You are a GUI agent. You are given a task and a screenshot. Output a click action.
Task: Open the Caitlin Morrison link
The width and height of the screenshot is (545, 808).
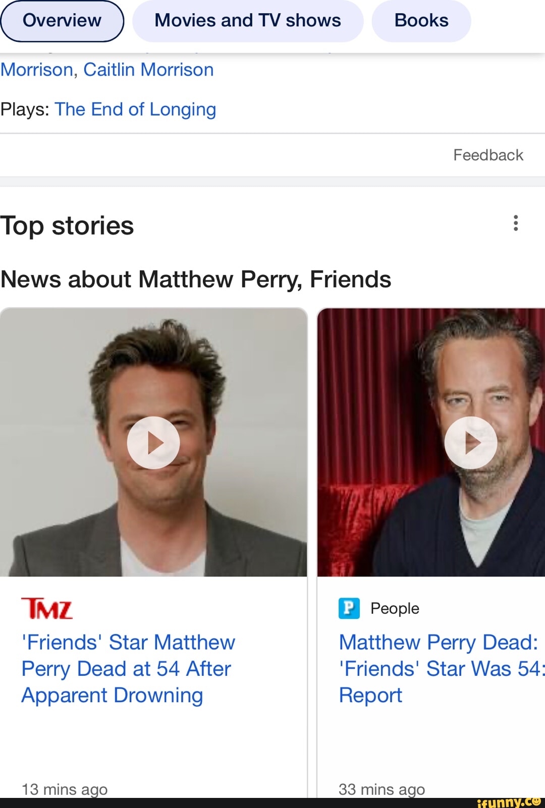tap(148, 70)
